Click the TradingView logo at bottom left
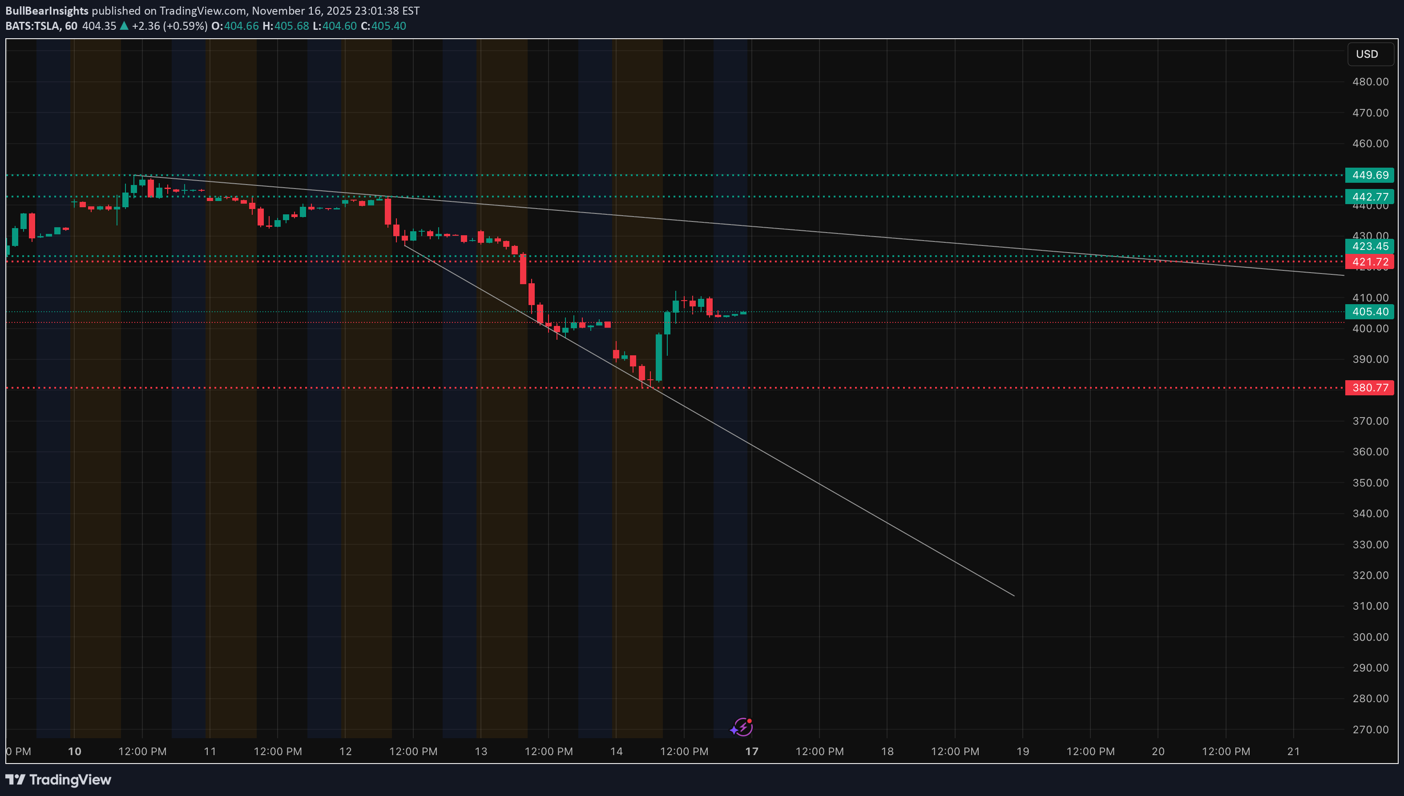This screenshot has height=796, width=1404. coord(57,779)
